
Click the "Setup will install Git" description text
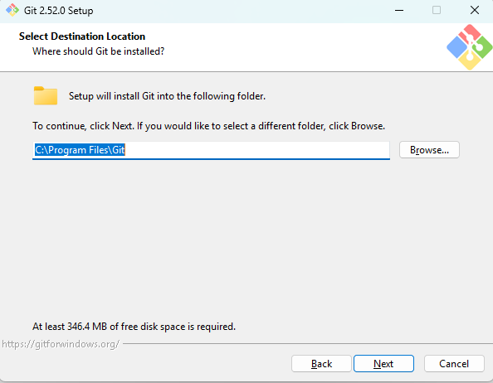click(x=167, y=96)
